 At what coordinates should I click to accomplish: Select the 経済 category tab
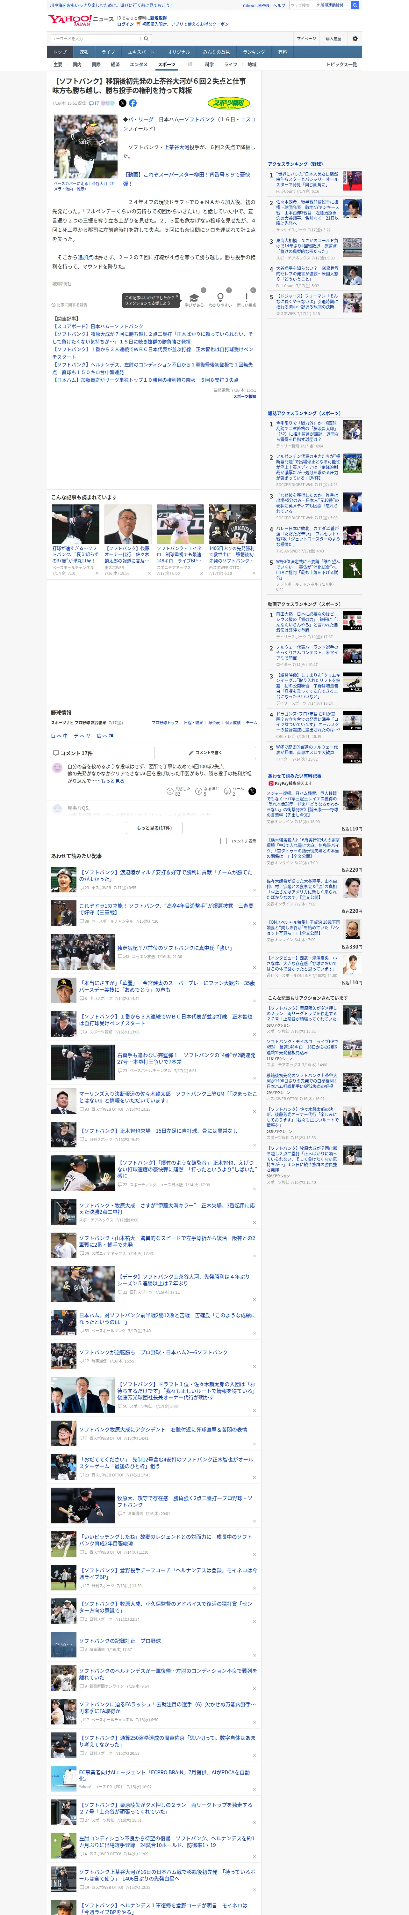[x=115, y=65]
